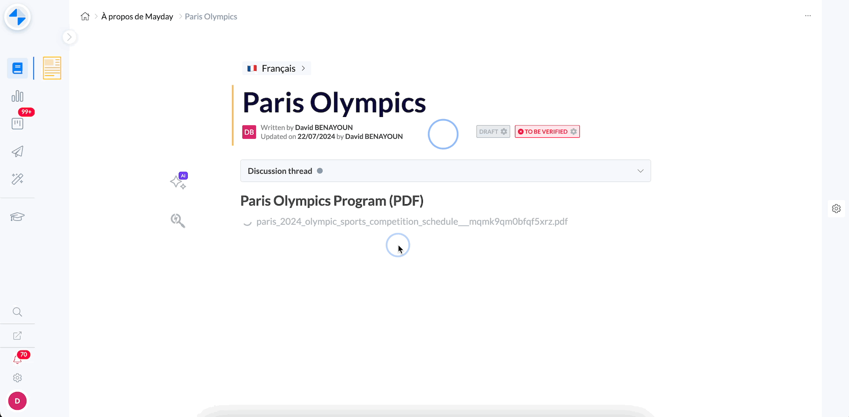Go to À propos de Mayday breadcrumb

(x=137, y=17)
